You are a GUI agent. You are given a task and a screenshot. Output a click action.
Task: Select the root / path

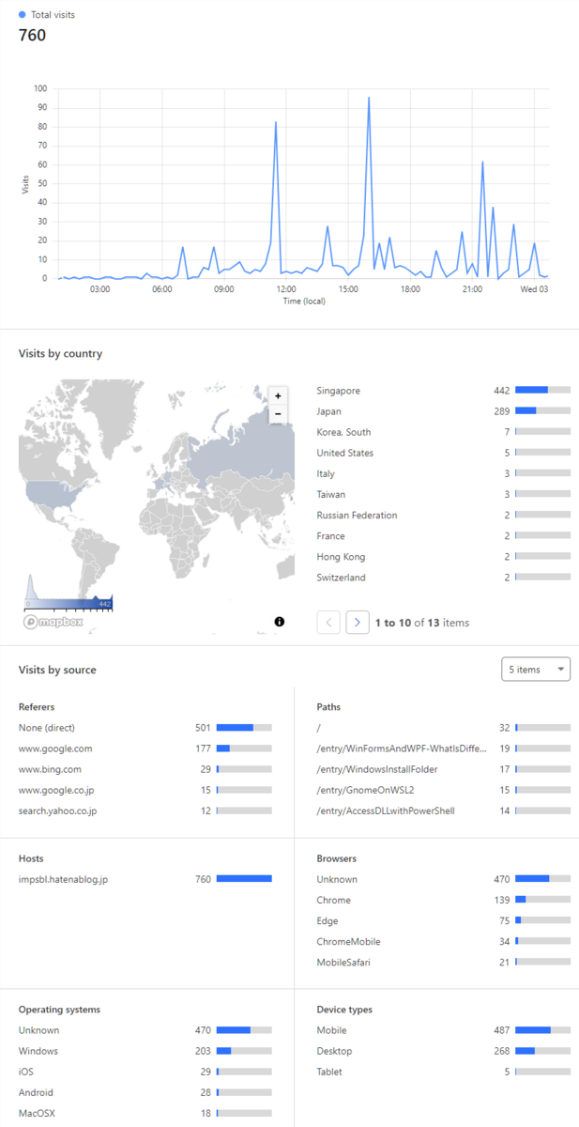coord(444,728)
